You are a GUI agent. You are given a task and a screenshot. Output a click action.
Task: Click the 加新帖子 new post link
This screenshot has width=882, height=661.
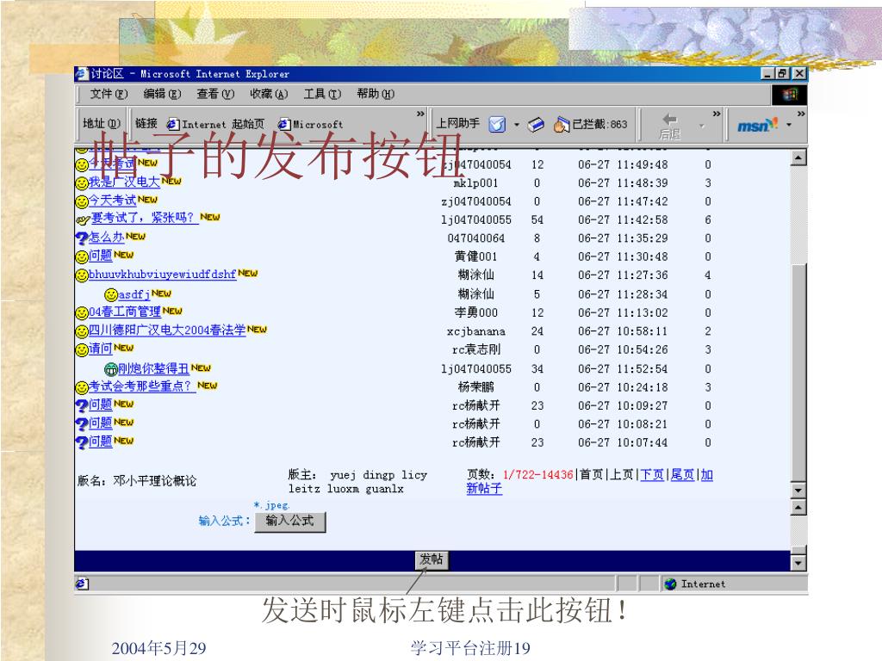(484, 489)
